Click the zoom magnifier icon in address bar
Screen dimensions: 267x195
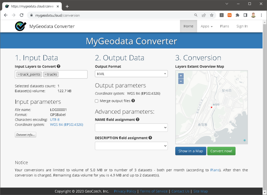[196, 15]
